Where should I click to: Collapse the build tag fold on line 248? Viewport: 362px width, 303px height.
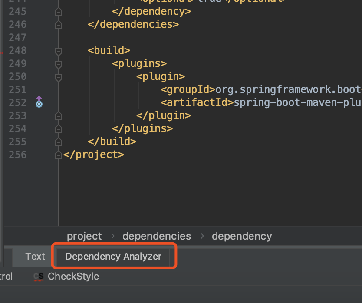pyautogui.click(x=59, y=51)
